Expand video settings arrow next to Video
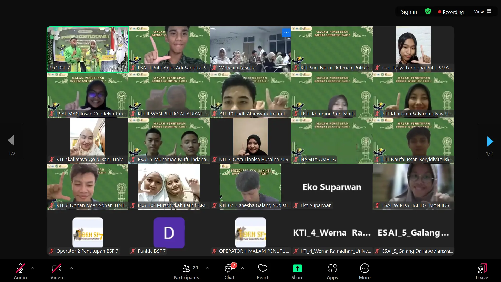The height and width of the screenshot is (282, 501). pos(71,268)
